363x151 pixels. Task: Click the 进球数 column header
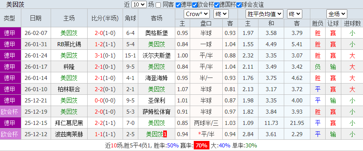tap(353, 23)
